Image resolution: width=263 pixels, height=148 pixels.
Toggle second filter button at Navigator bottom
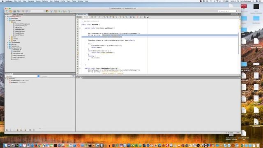click(x=10, y=130)
